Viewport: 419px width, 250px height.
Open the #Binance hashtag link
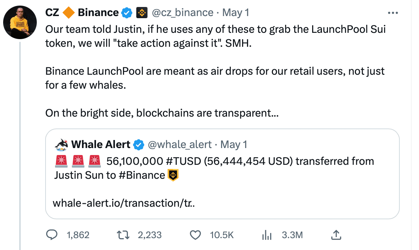[x=142, y=175]
